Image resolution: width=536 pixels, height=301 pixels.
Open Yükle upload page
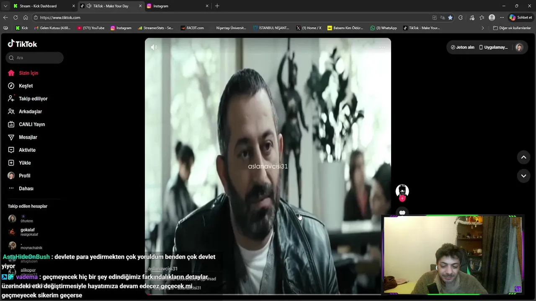pos(25,163)
